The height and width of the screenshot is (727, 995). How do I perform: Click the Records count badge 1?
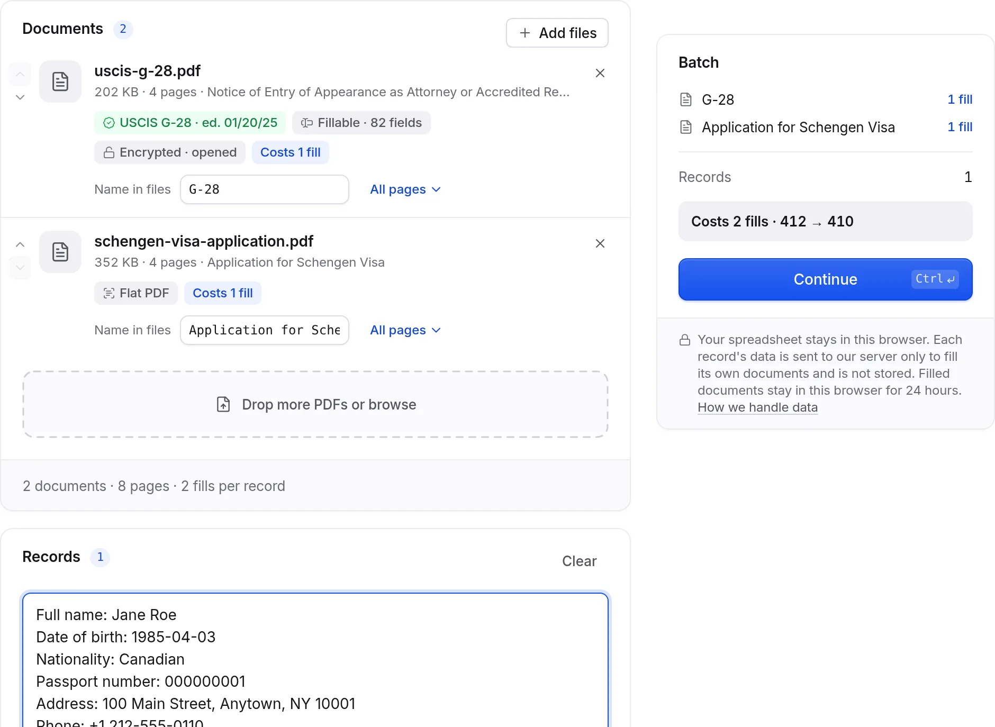click(x=100, y=557)
